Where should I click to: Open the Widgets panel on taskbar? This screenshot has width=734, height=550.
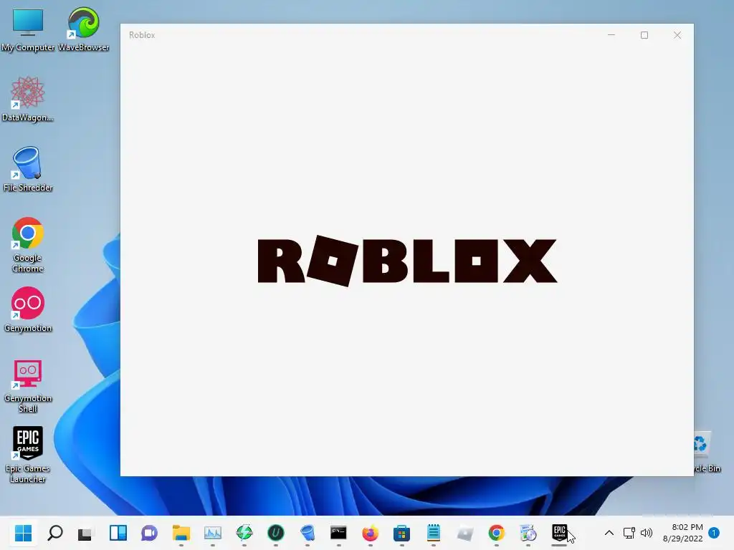click(118, 533)
